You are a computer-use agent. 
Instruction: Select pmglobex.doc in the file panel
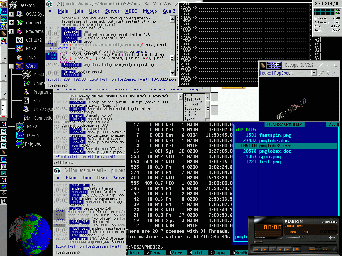275,151
